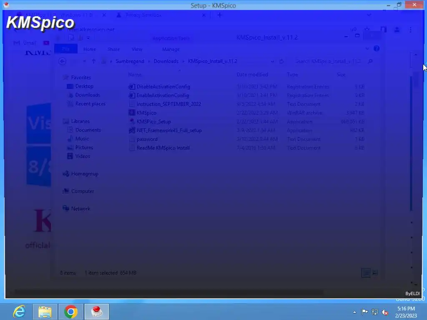Viewport: 427px width, 320px height.
Task: Select Instruction_SEPTEMBER_2022 text file
Action: coord(169,104)
